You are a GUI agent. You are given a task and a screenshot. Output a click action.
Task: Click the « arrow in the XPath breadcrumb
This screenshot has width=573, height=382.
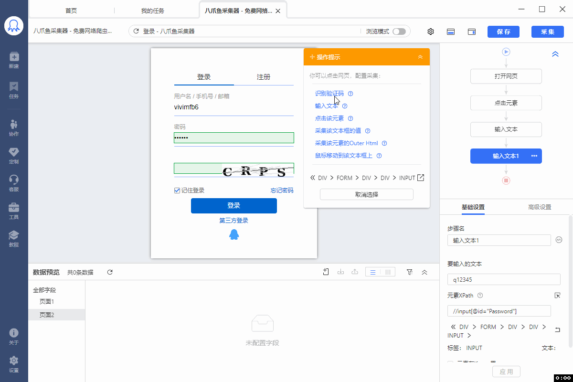click(453, 327)
